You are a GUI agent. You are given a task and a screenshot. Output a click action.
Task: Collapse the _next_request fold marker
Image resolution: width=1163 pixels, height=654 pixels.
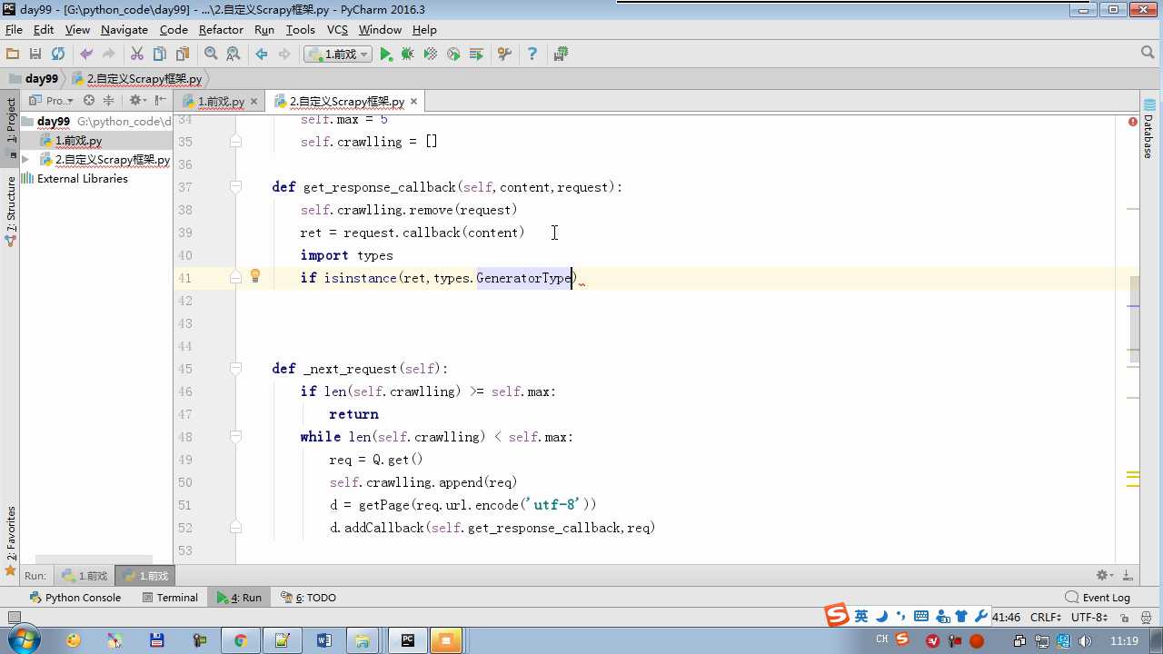coord(235,369)
